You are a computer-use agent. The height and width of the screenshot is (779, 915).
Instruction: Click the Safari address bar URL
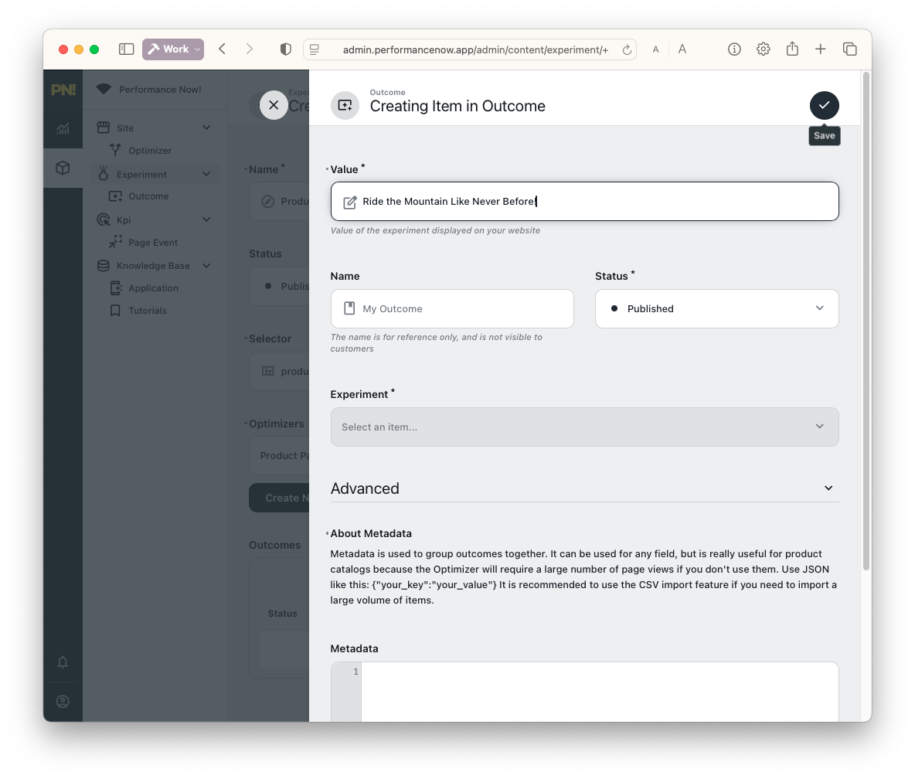(475, 50)
